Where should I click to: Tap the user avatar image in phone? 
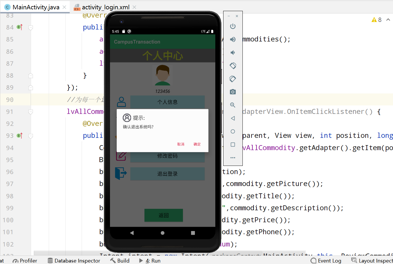pyautogui.click(x=163, y=75)
